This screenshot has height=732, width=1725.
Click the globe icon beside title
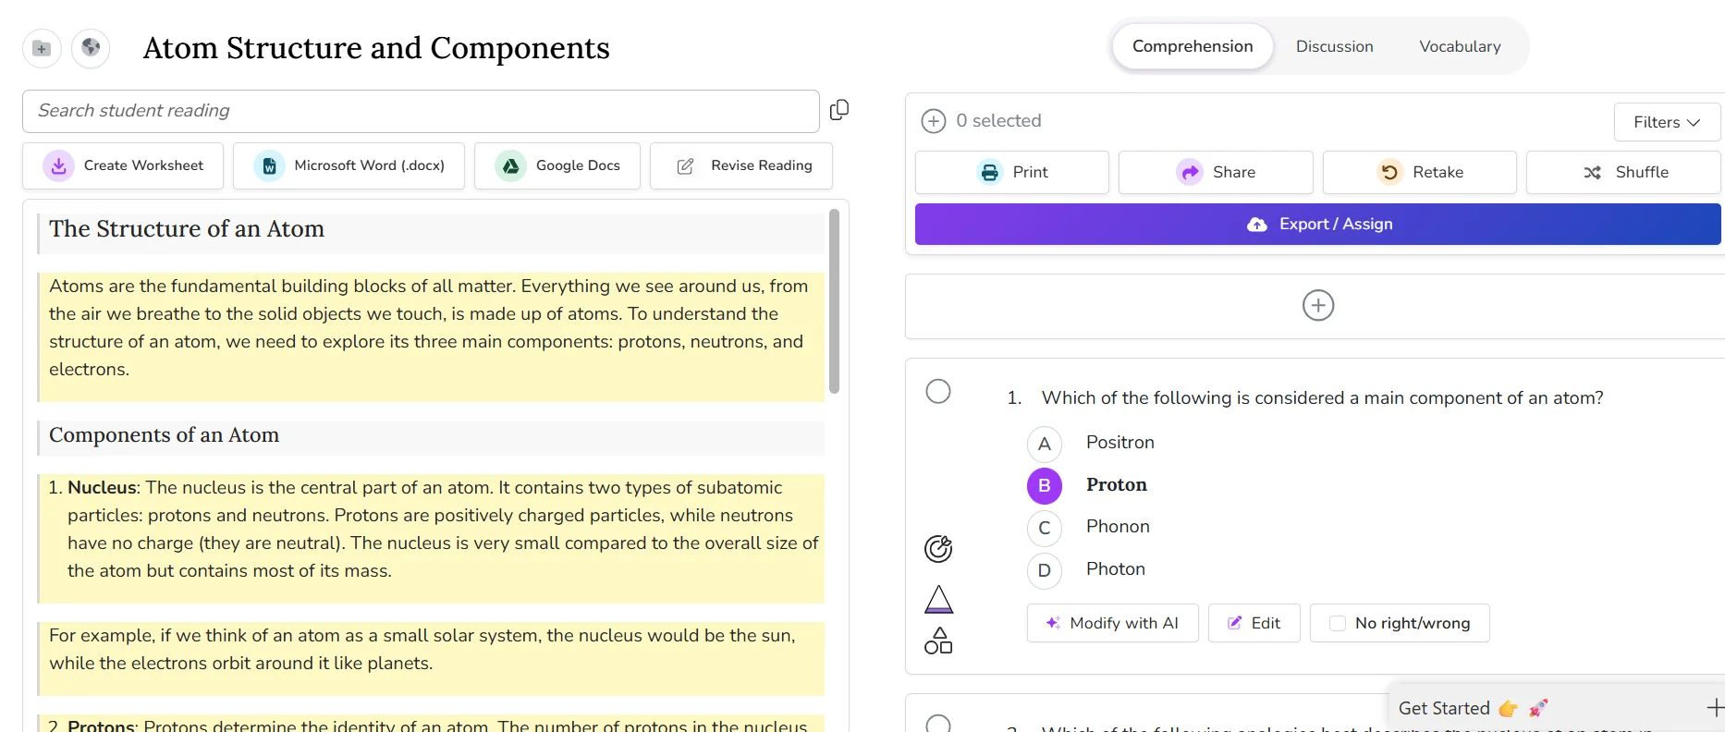point(91,47)
